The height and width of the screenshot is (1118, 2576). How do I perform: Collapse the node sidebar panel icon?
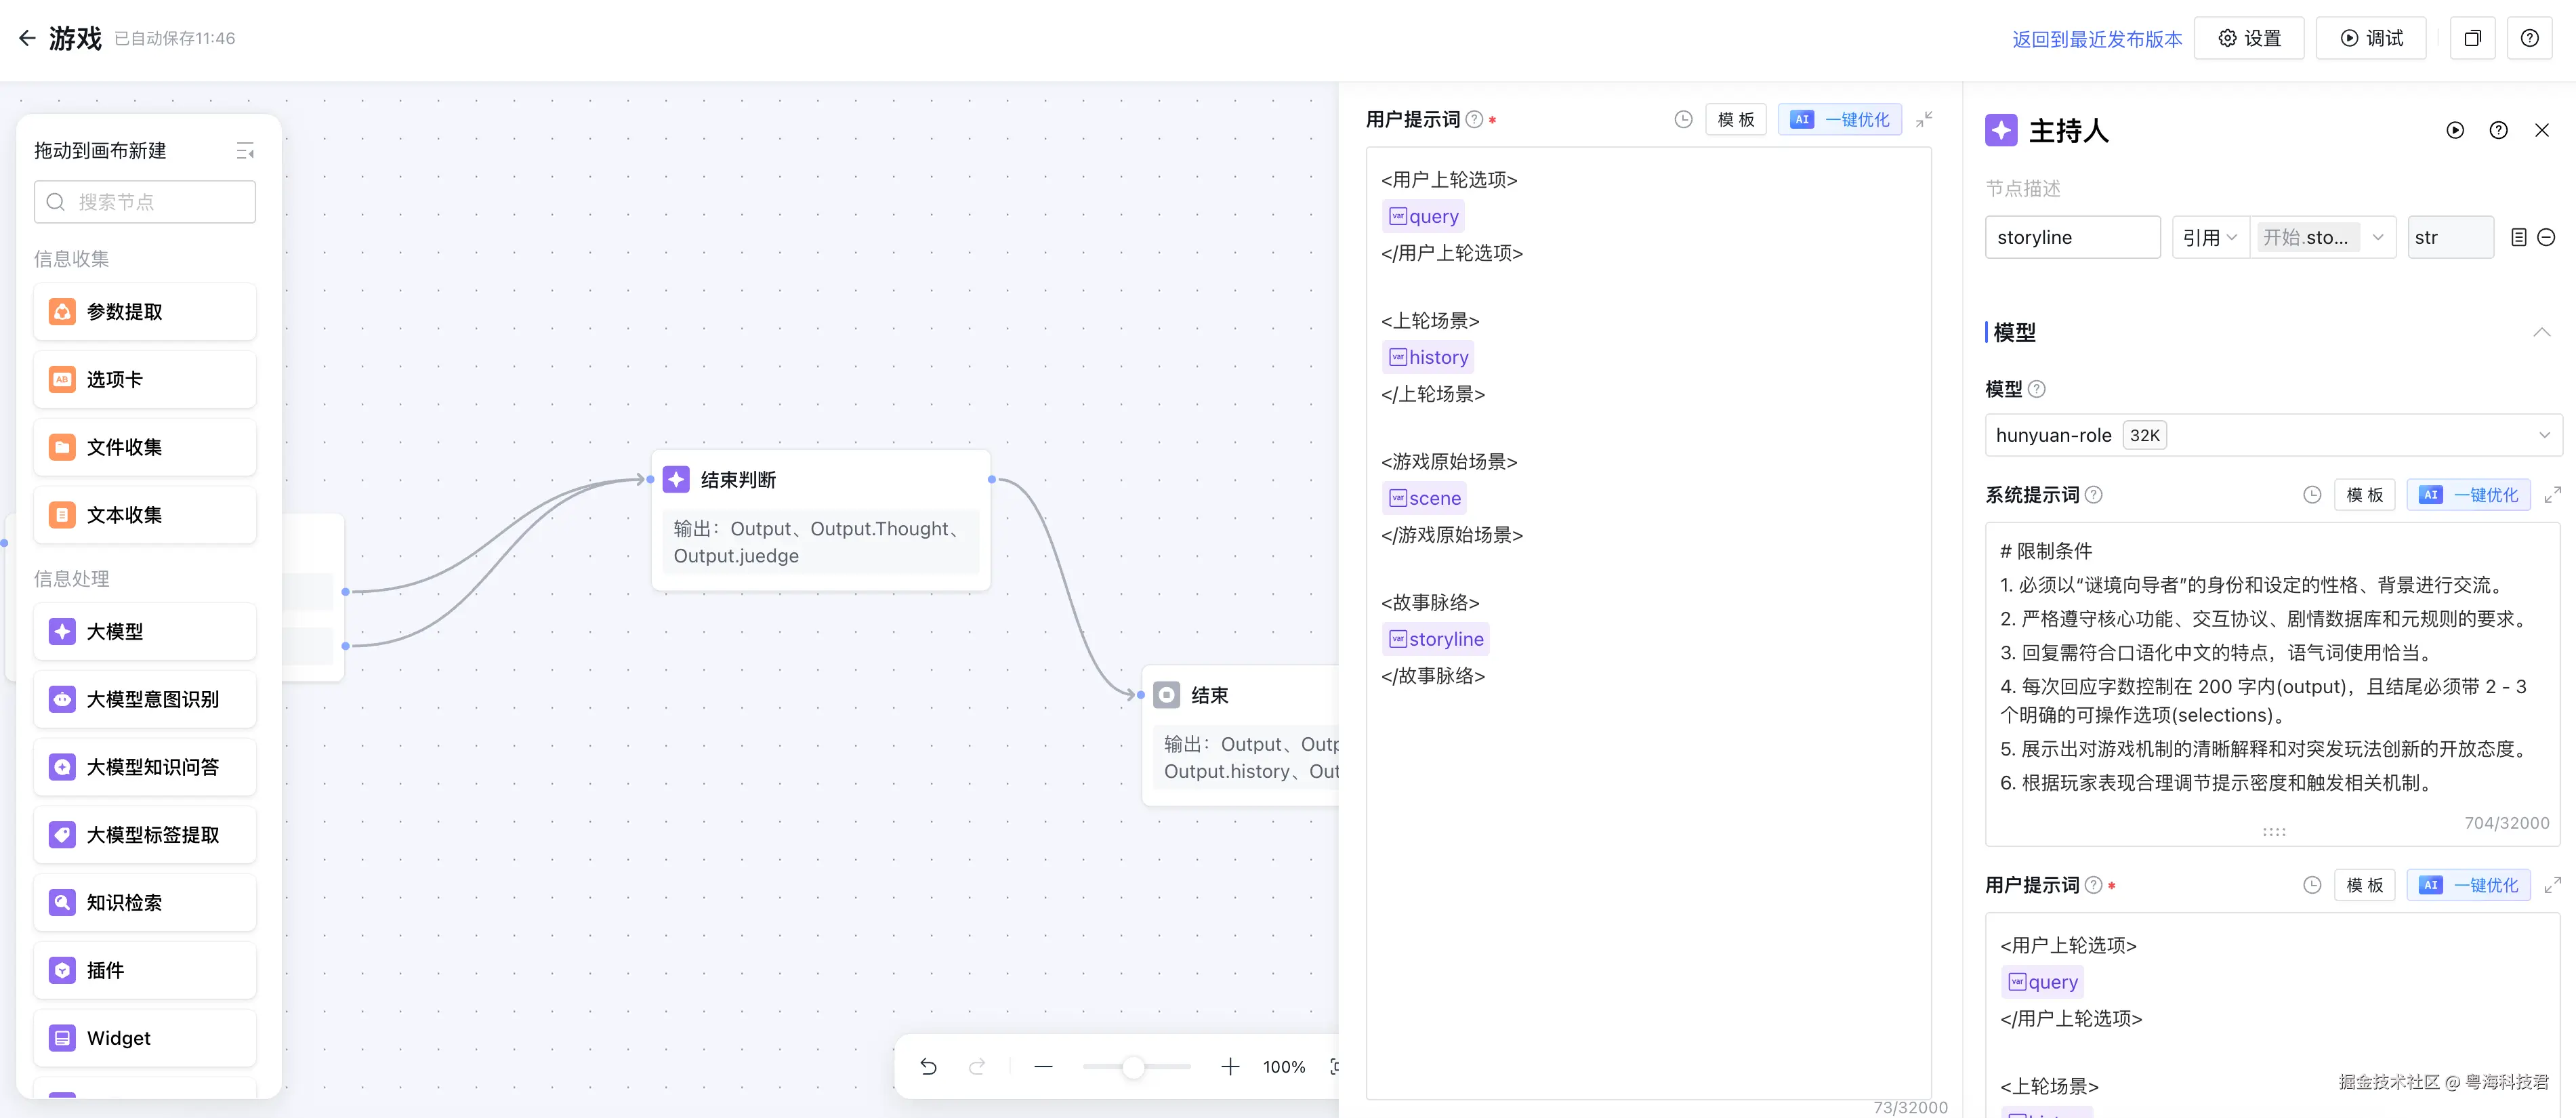pos(245,151)
